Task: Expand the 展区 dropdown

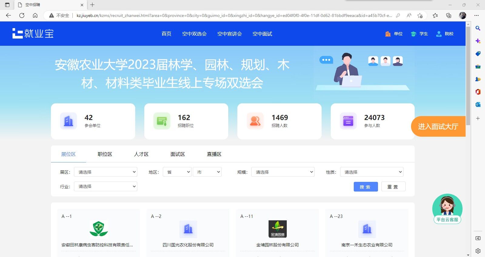Action: tap(105, 172)
